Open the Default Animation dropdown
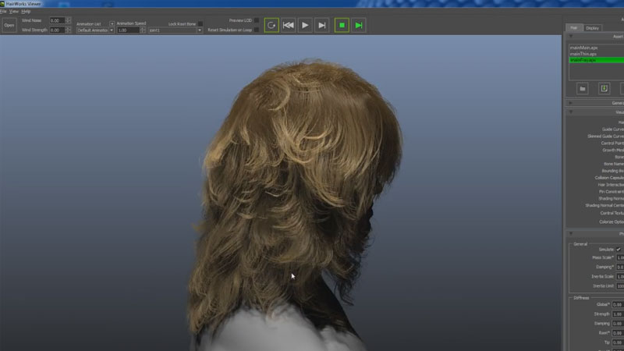 point(95,30)
